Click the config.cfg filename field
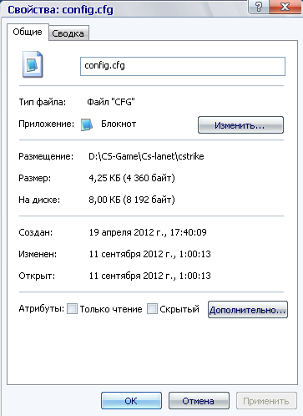Screen dimensions: 303x416 pos(183,66)
